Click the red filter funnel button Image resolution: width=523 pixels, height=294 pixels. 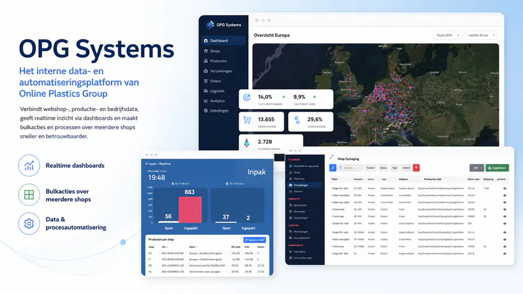click(416, 168)
